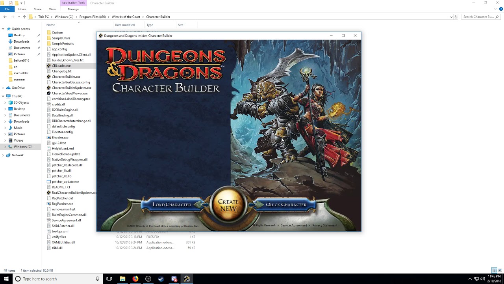
Task: Select the CharacterSheetViewer.exe icon
Action: (x=49, y=93)
